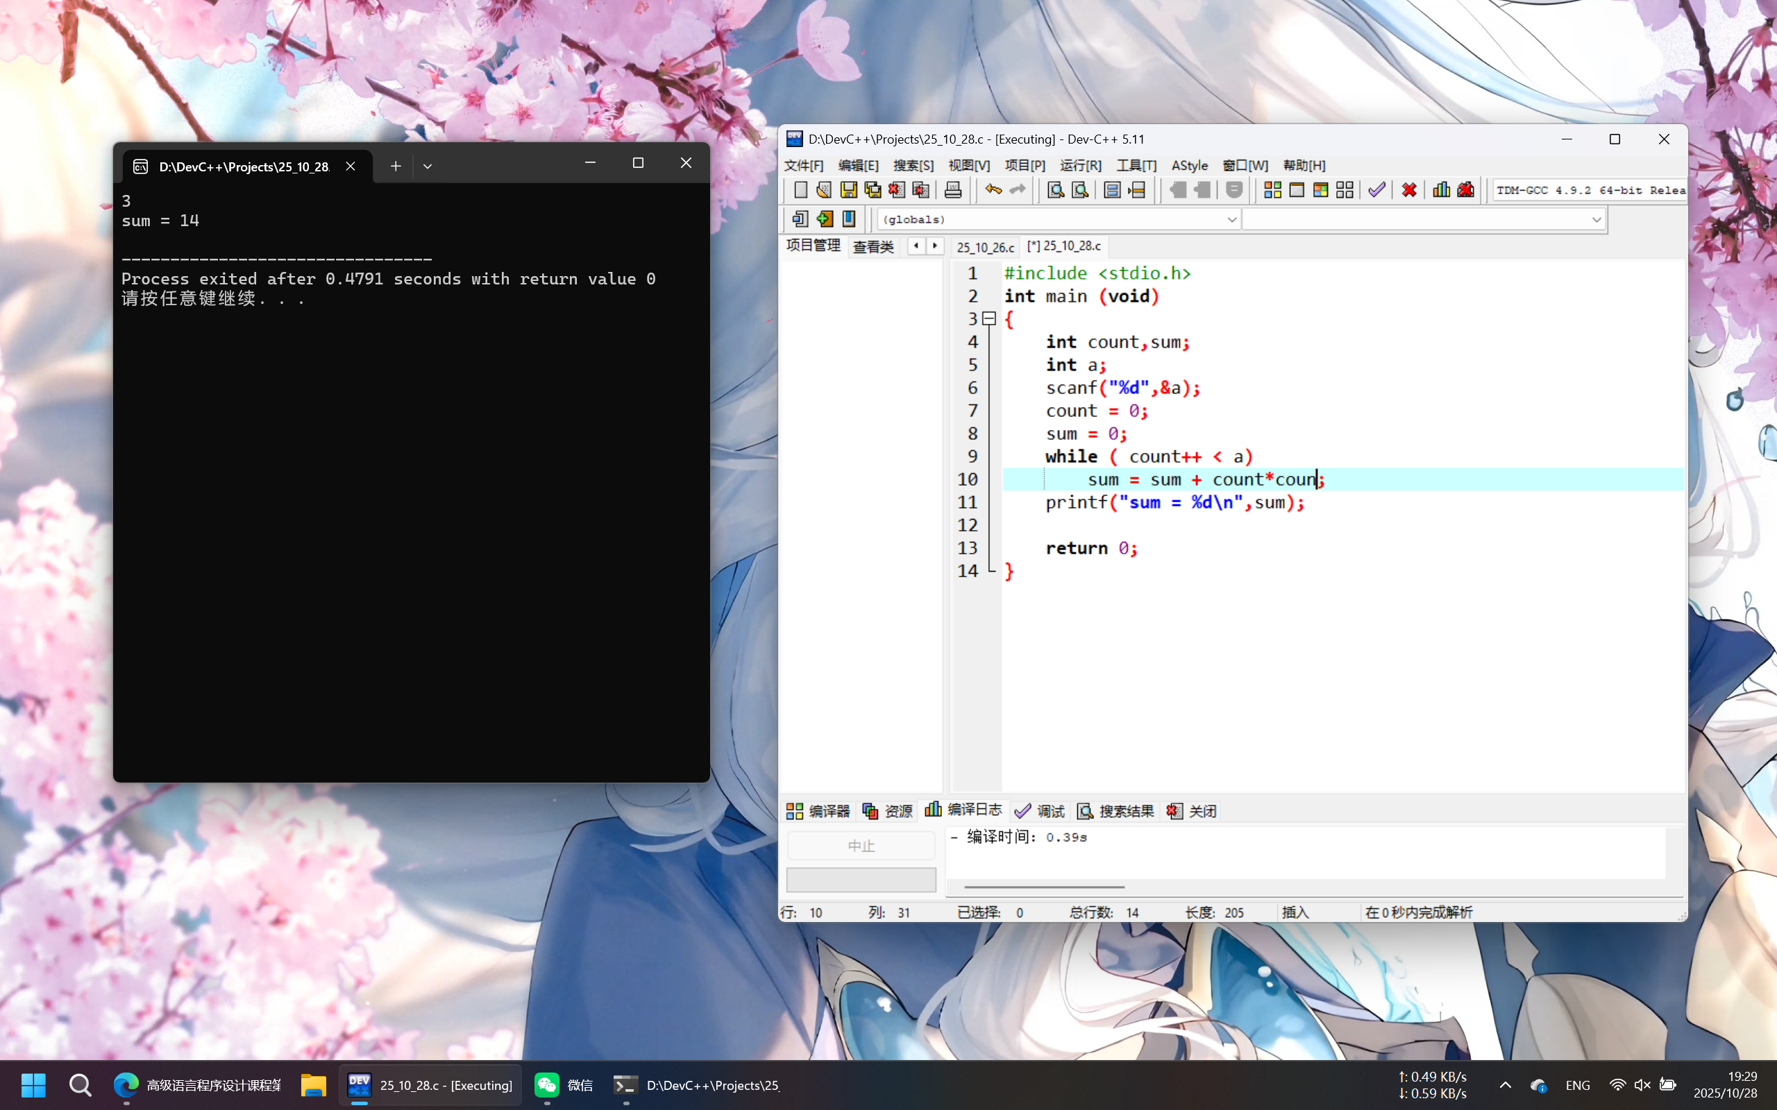Viewport: 1777px width, 1110px height.
Task: Add a new terminal tab with plus button
Action: (396, 166)
